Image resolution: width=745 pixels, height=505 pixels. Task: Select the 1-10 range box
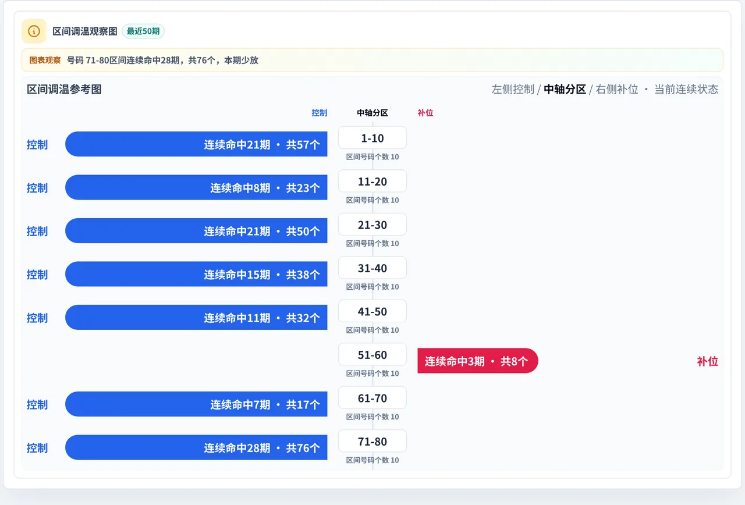coord(372,138)
